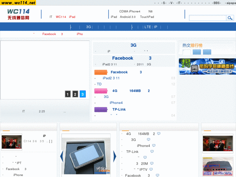The height and width of the screenshot is (177, 236).
Task: Click the pink category tag label
Action: [x=101, y=91]
